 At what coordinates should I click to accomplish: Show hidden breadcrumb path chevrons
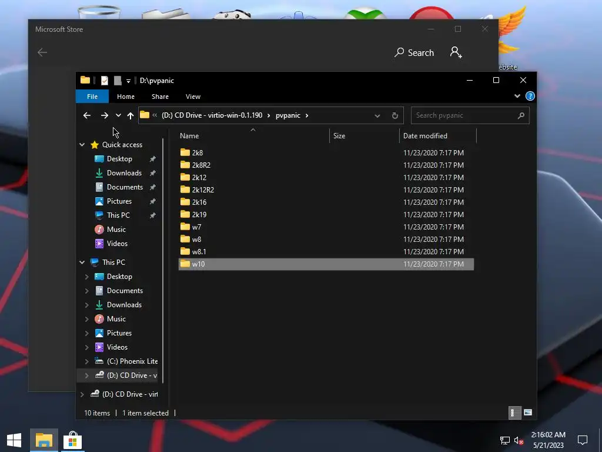tap(155, 115)
